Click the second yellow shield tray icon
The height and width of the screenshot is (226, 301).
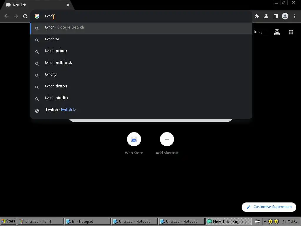click(x=276, y=222)
